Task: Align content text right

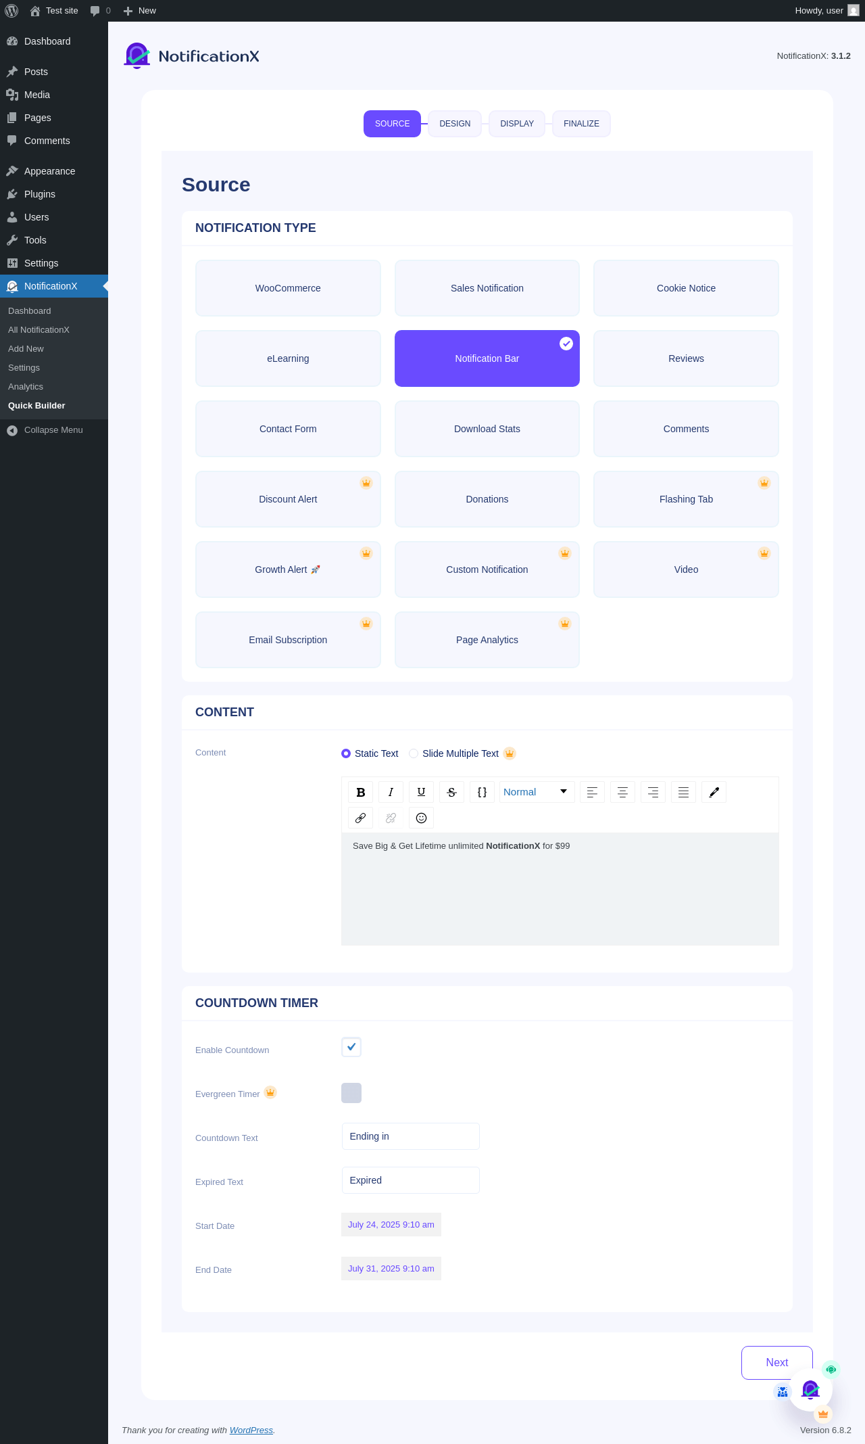Action: [x=653, y=792]
